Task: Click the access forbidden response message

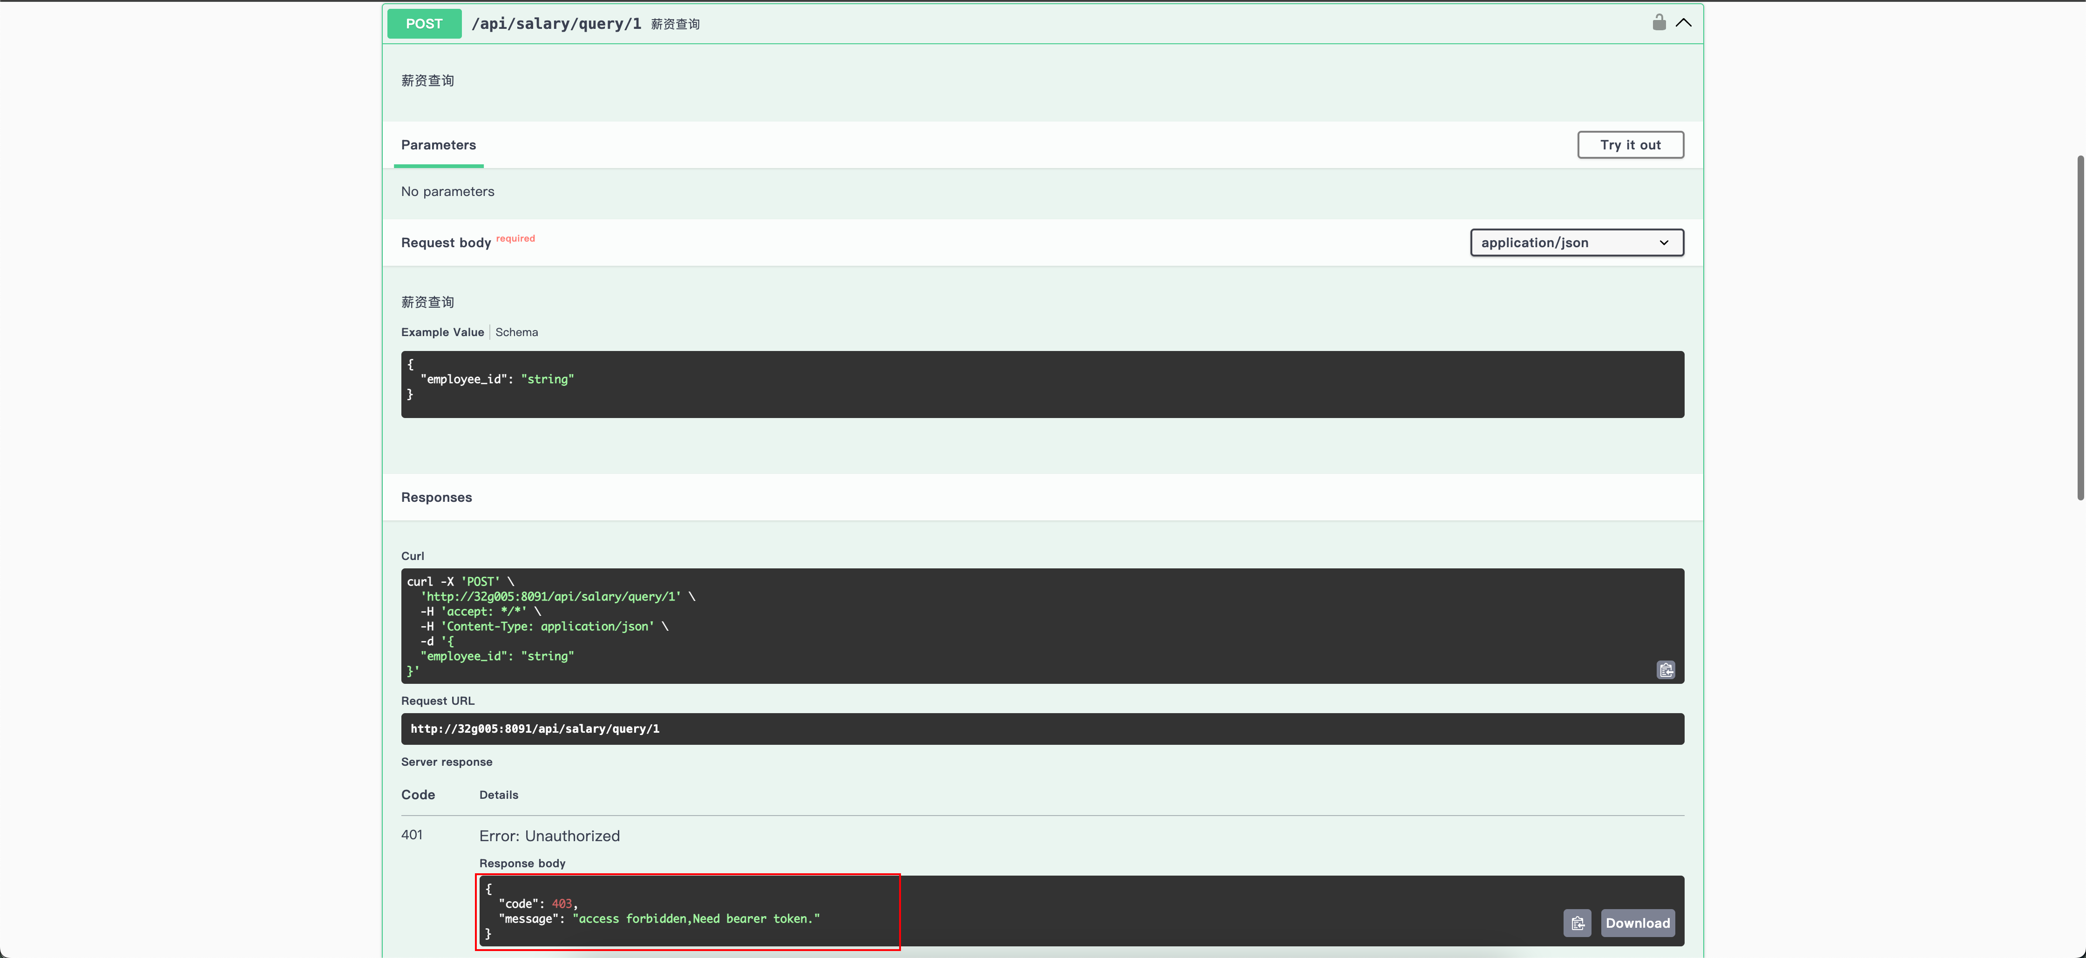Action: coord(696,918)
